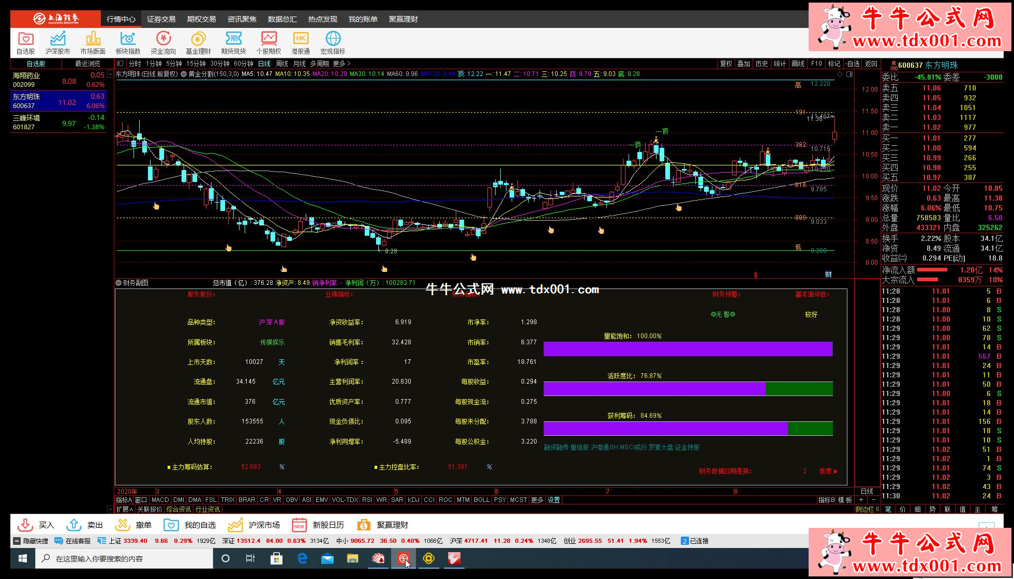Open the 资金流向 money flow icon
This screenshot has width=1014, height=579.
pos(163,43)
